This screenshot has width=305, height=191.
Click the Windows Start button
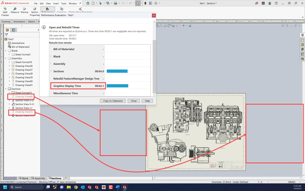tap(5, 187)
